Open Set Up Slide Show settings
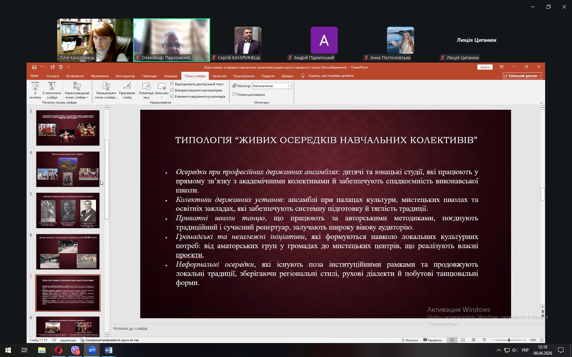572x357 pixels. (x=106, y=87)
